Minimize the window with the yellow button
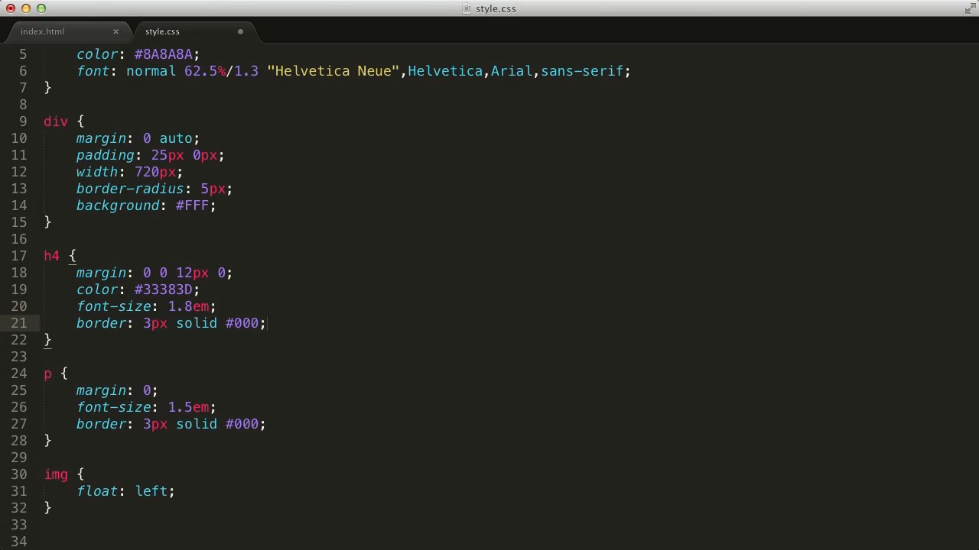The image size is (979, 550). (26, 8)
